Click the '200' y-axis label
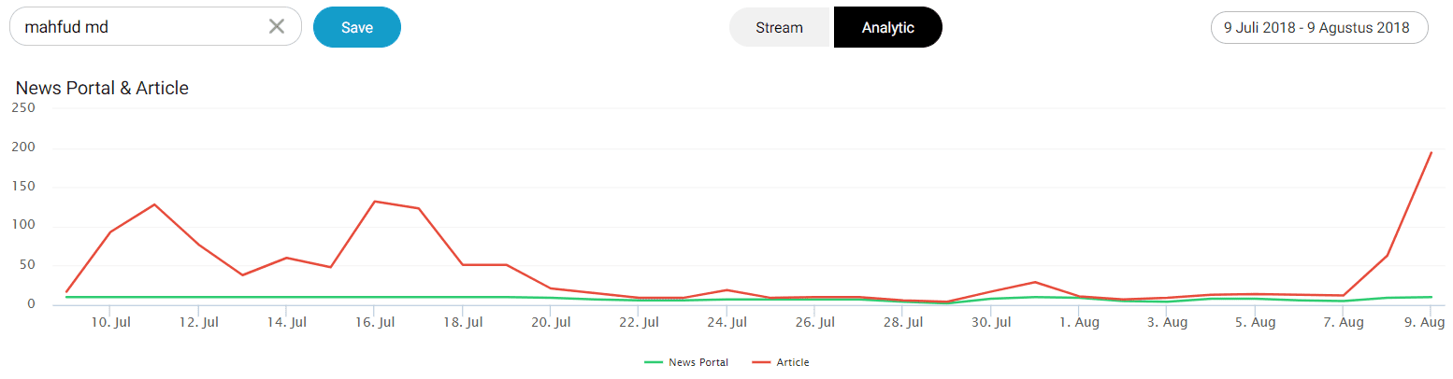The image size is (1453, 379). coord(22,147)
